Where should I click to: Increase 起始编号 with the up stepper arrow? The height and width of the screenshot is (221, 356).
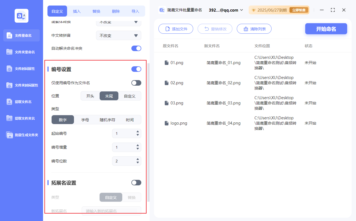tap(137, 132)
